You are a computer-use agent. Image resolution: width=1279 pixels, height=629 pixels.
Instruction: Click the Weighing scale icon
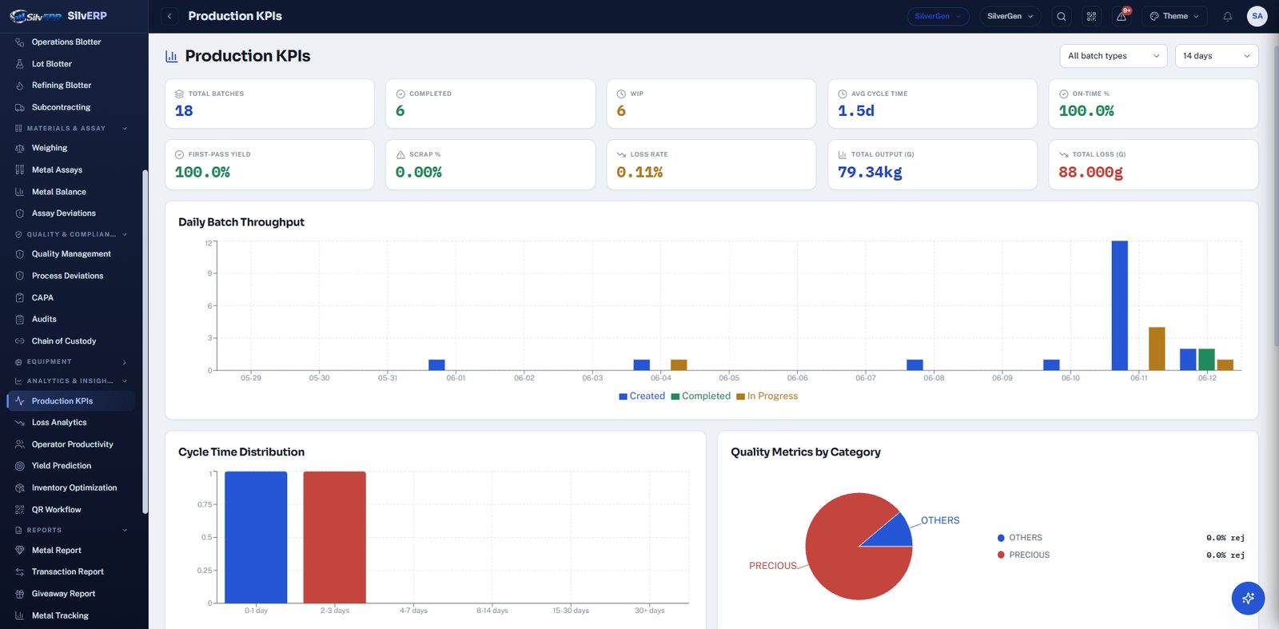pos(19,148)
